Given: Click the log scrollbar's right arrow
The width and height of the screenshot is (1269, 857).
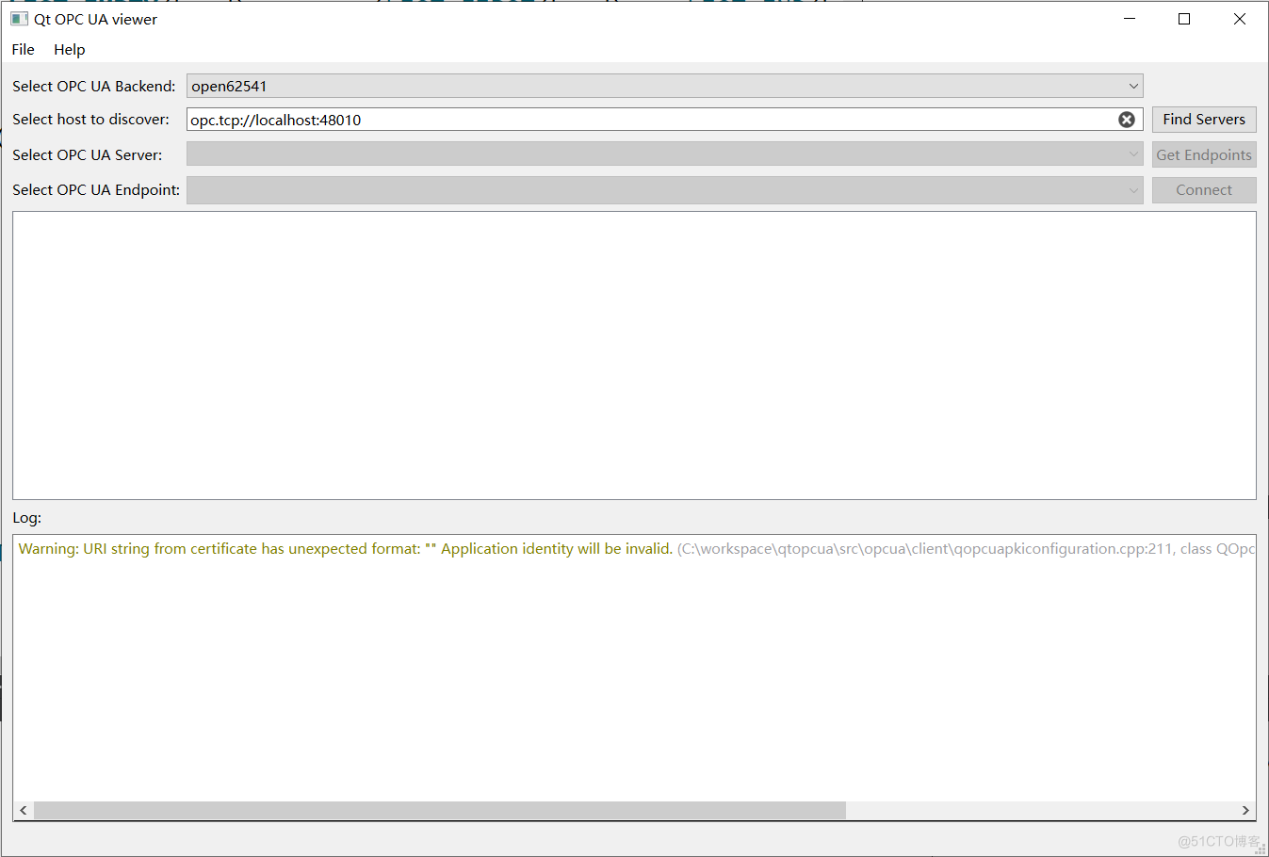Looking at the screenshot, I should pos(1245,811).
